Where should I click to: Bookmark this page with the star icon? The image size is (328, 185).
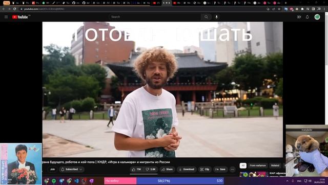click(x=279, y=9)
